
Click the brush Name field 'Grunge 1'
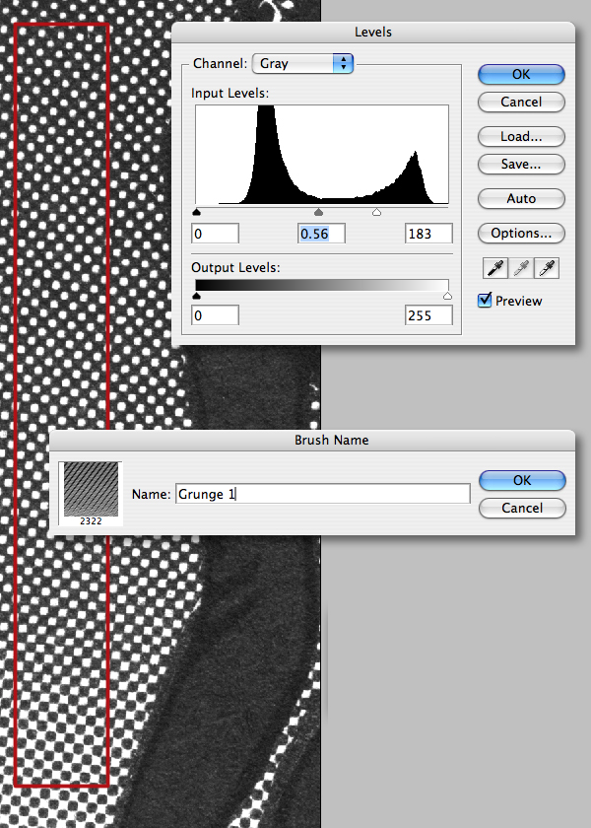tap(322, 494)
